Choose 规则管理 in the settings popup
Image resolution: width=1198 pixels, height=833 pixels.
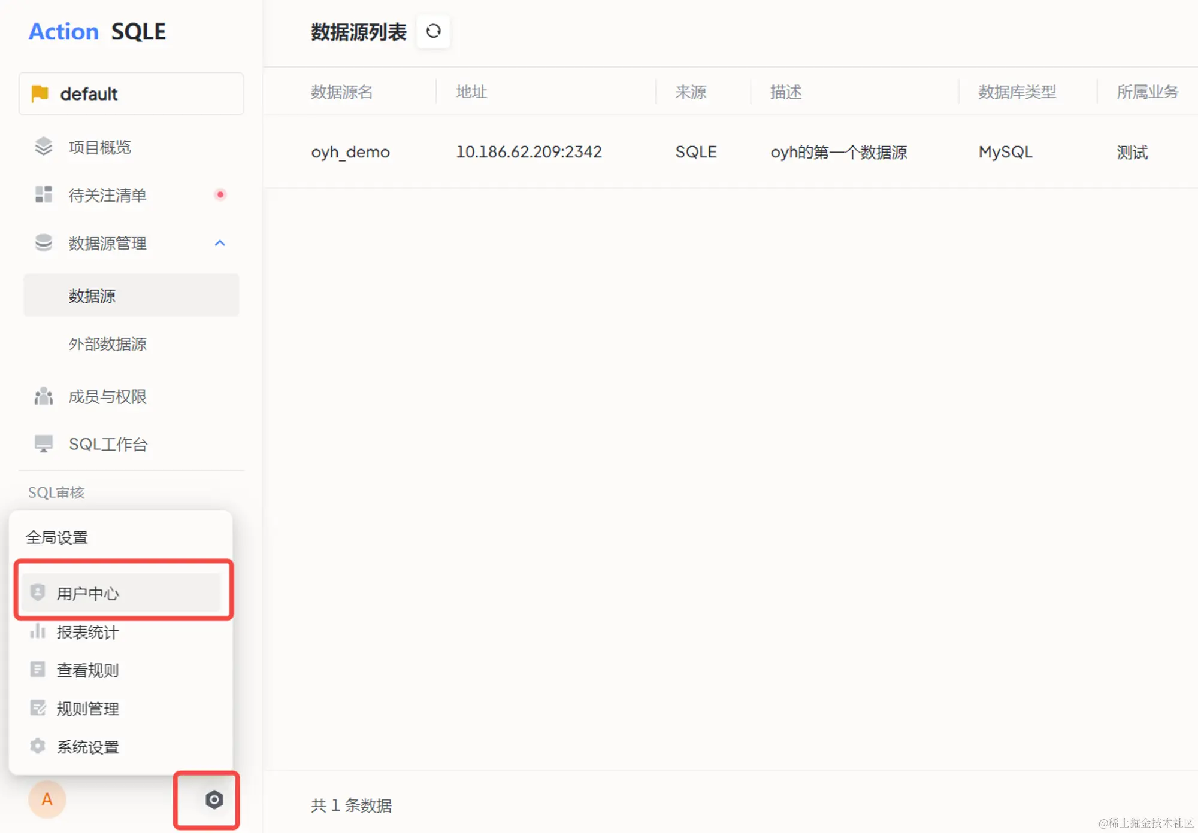[88, 709]
